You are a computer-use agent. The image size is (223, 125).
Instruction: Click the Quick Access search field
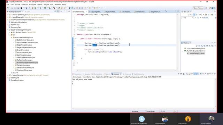click(x=198, y=8)
